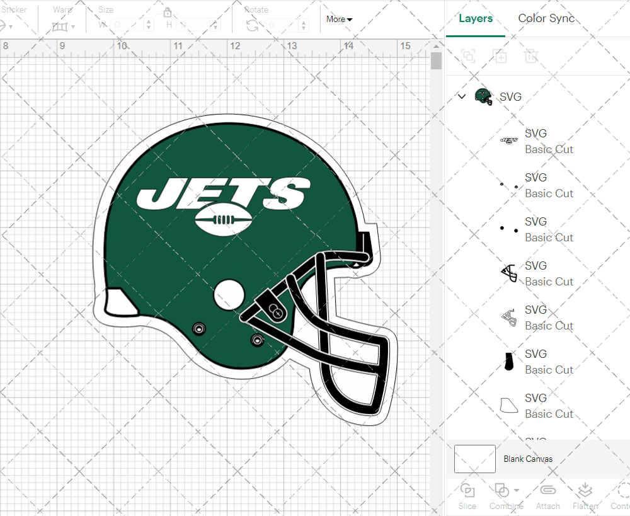Select the two hollow dots layer thumbnail

click(508, 185)
